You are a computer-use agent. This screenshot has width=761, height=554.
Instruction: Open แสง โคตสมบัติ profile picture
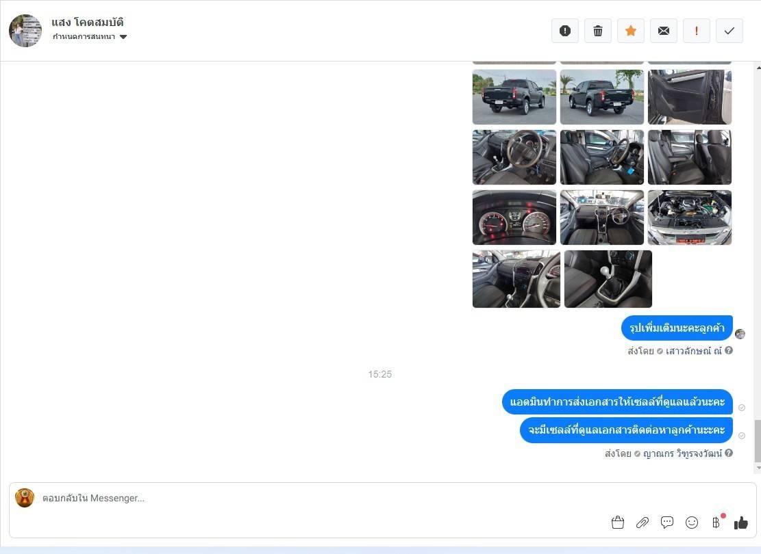25,31
